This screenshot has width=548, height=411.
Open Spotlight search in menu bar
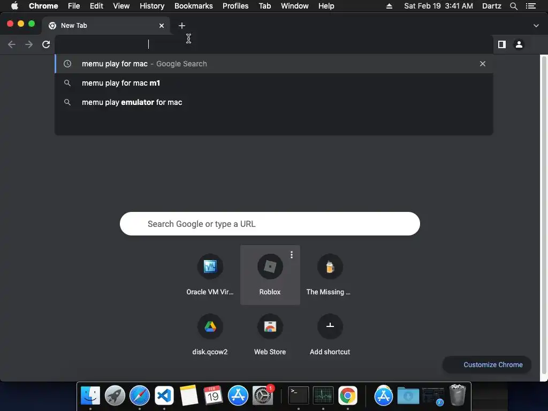[x=514, y=6]
